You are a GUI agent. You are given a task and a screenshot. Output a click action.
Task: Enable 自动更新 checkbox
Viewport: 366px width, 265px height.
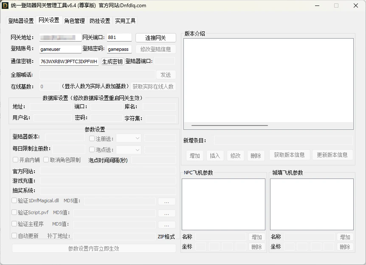tap(14, 236)
